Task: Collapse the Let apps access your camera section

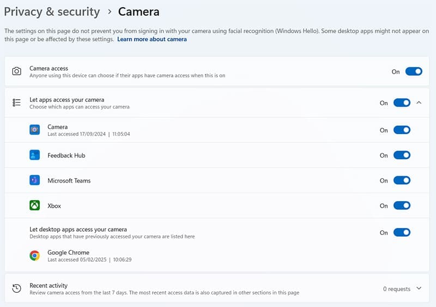Action: point(419,103)
